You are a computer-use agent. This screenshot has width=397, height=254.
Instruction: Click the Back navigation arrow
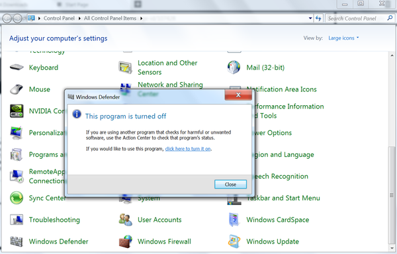pos(7,19)
